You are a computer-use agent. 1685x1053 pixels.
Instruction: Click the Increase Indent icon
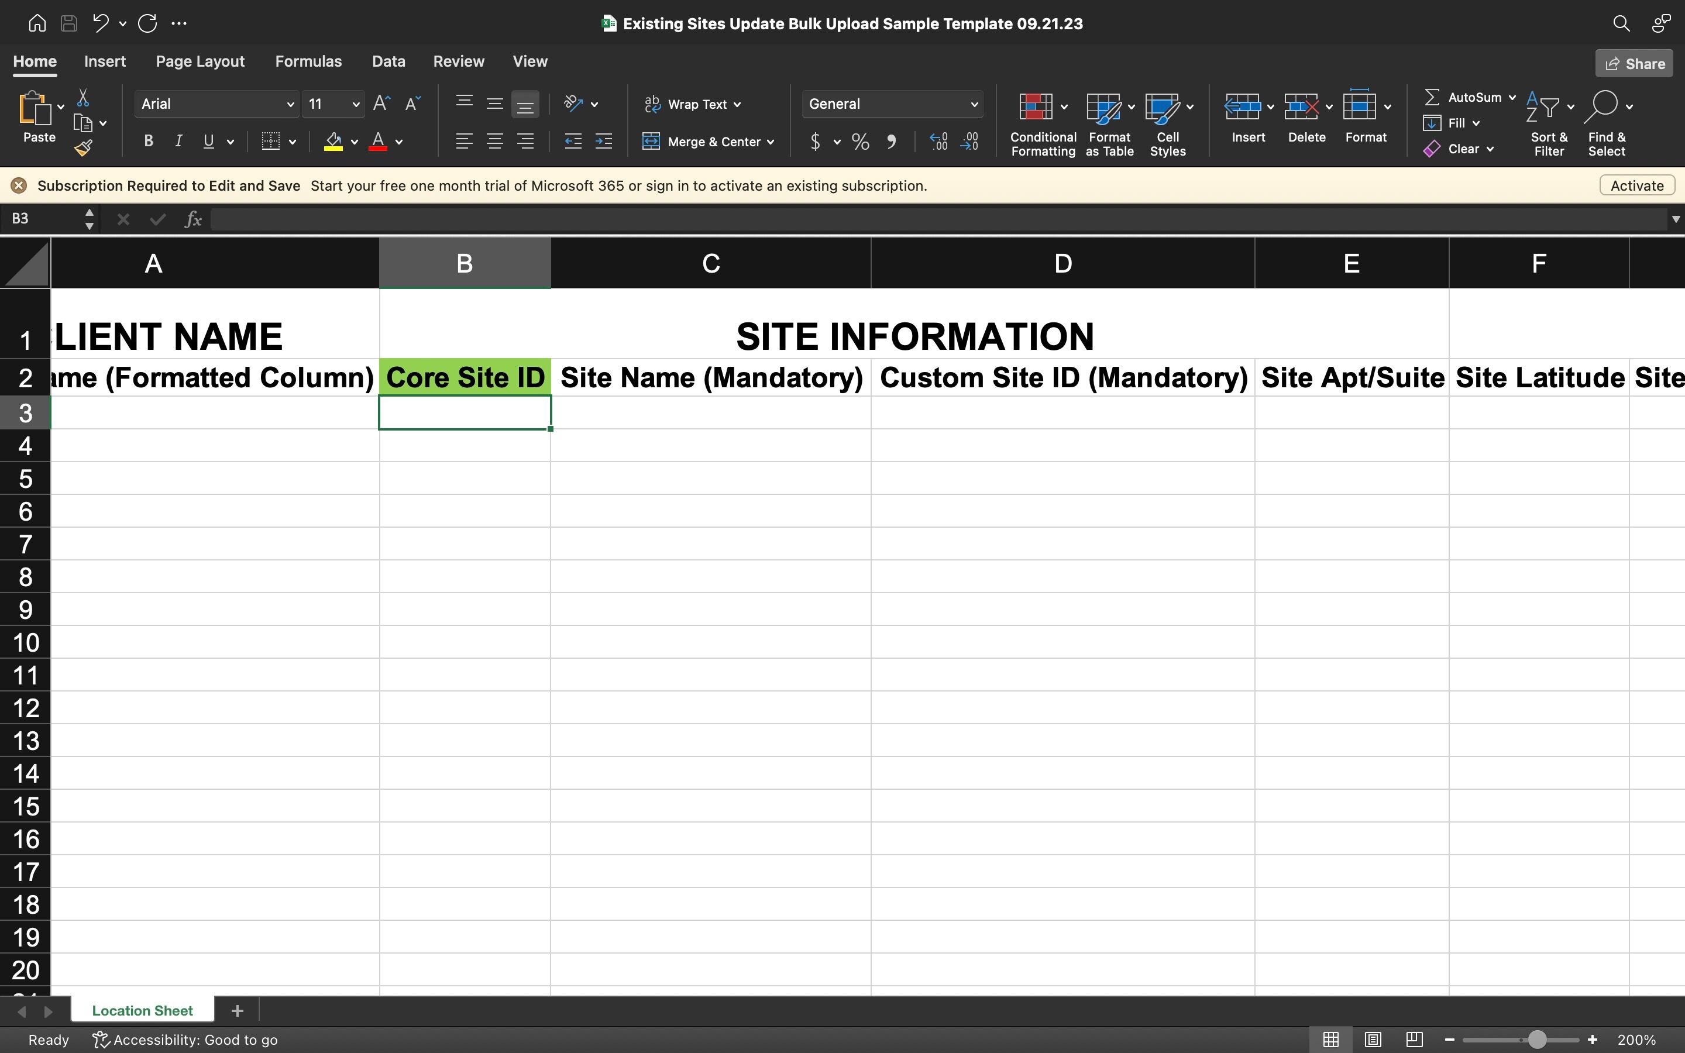(x=603, y=142)
